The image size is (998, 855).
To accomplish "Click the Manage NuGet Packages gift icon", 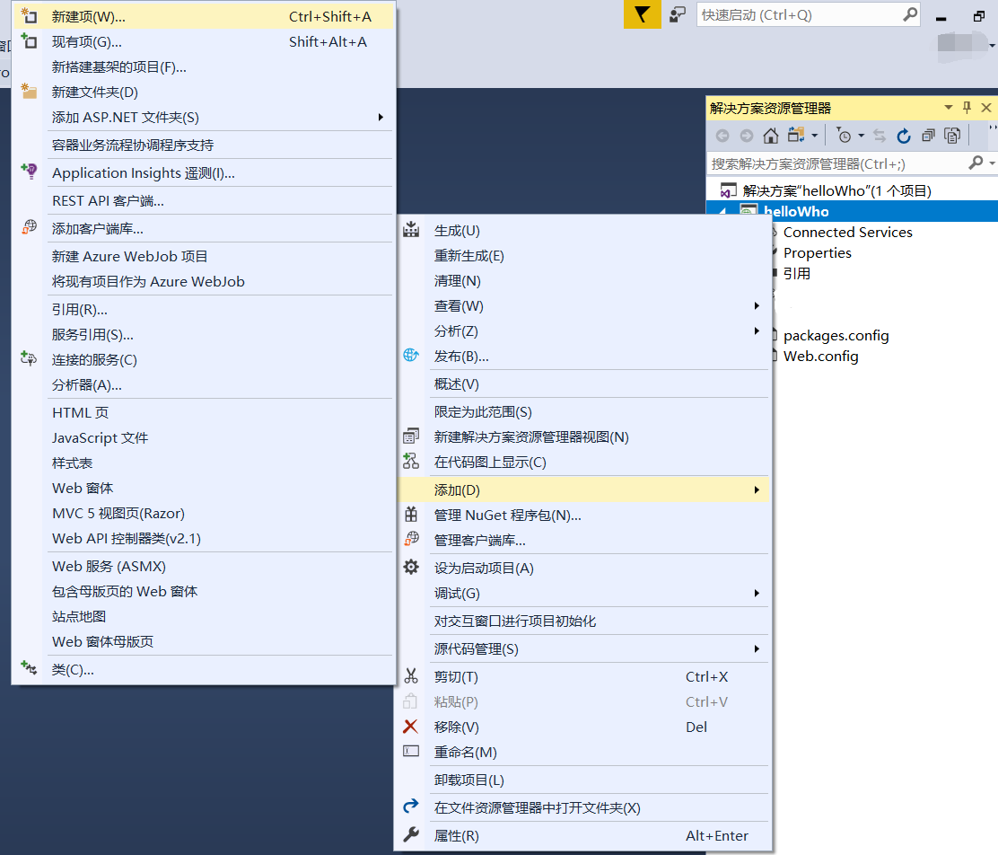I will tap(411, 514).
